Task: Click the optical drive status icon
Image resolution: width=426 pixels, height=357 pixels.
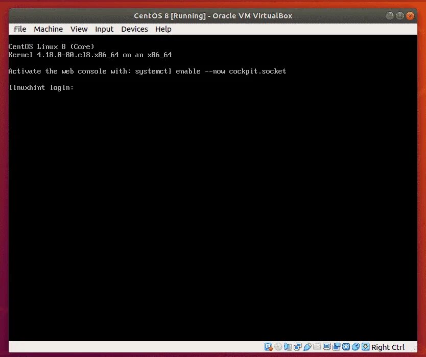Action: (278, 347)
